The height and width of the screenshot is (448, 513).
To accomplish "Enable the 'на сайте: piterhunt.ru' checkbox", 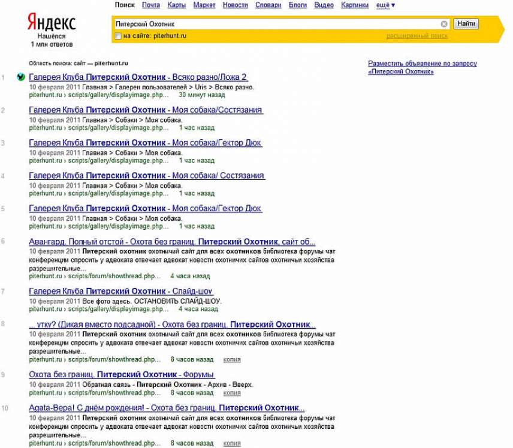I will click(x=118, y=36).
